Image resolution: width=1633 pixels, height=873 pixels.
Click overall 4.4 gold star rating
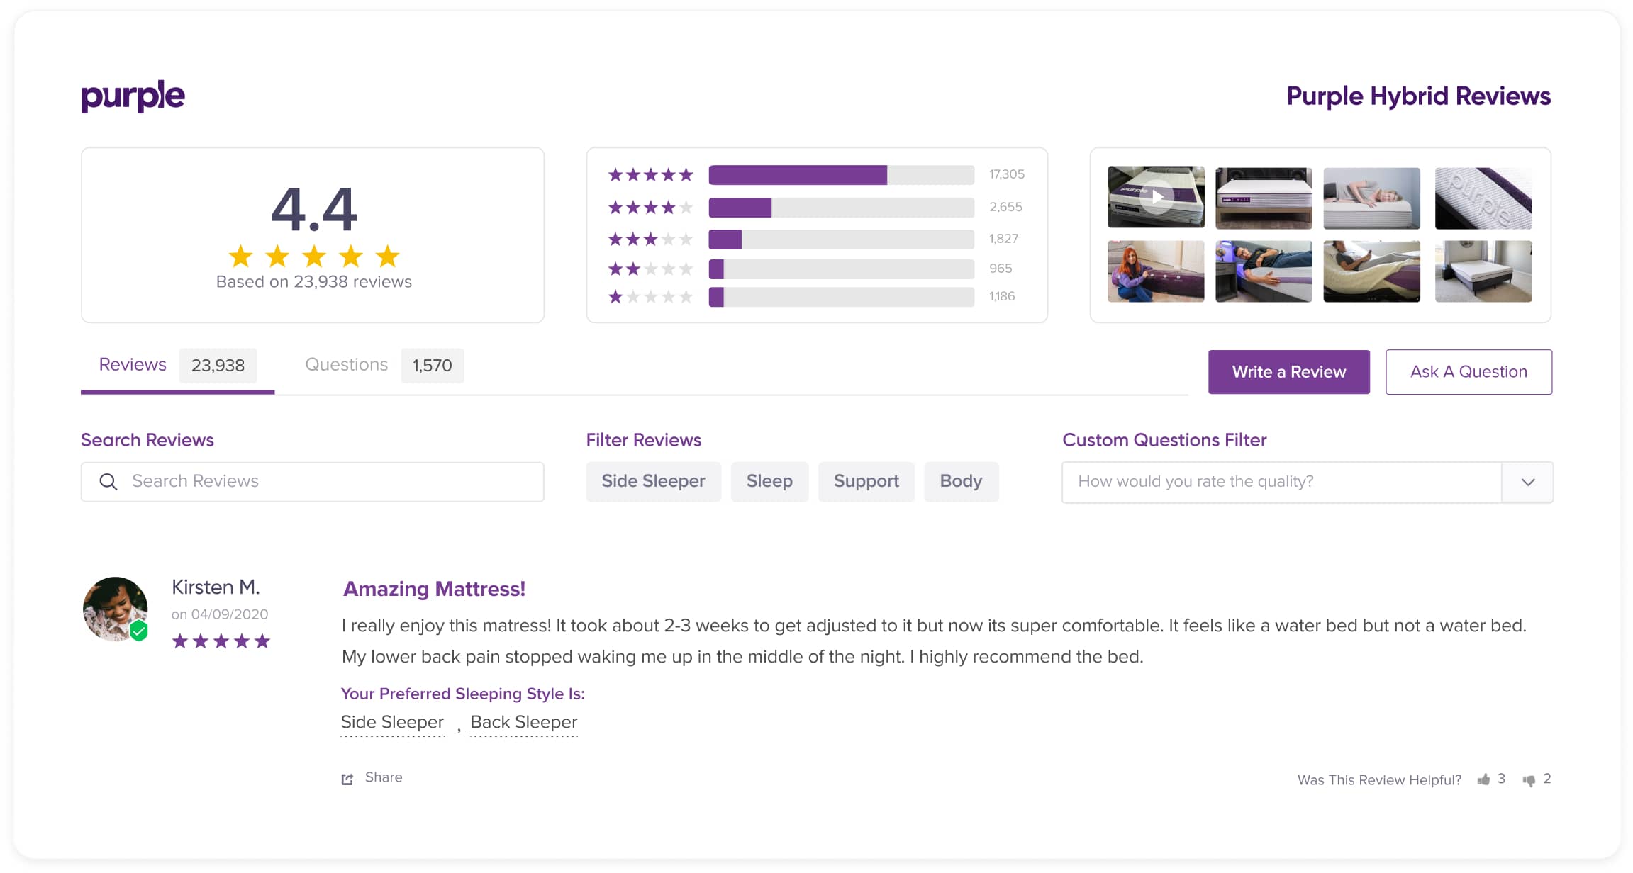314,257
